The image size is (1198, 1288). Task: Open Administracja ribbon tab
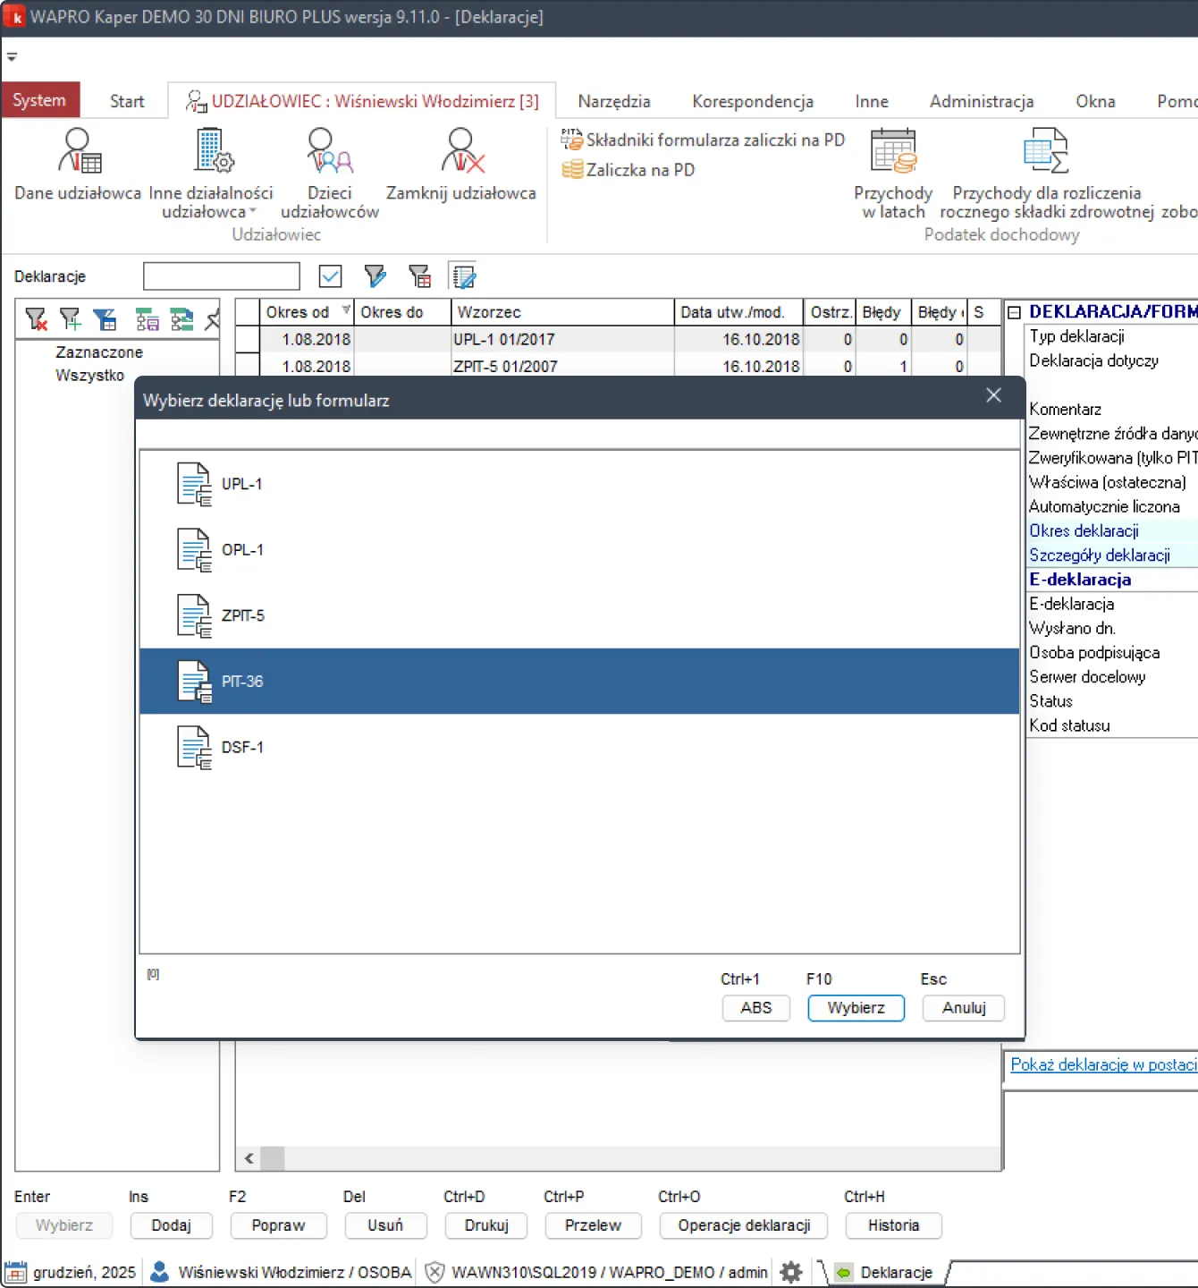pos(982,101)
